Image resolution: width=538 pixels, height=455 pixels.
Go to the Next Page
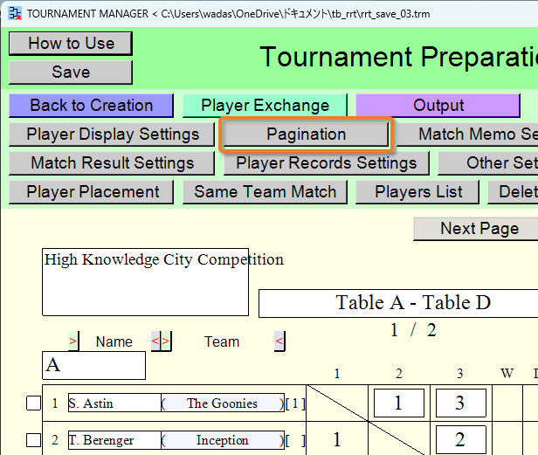tap(476, 229)
